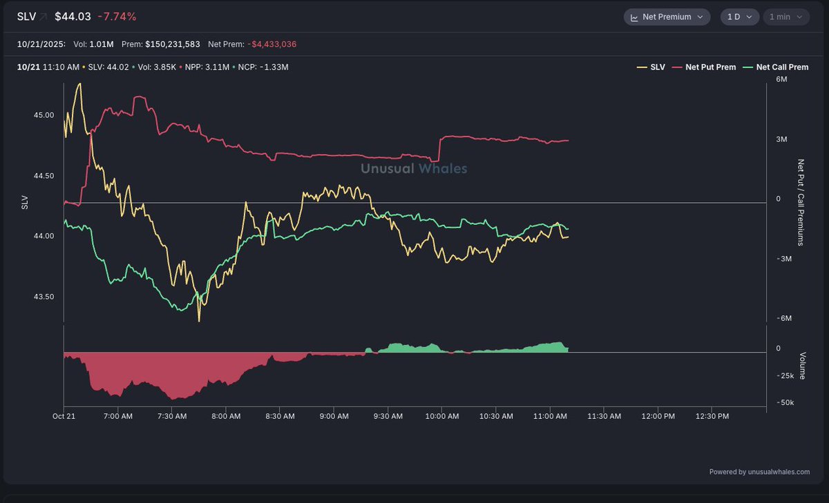
Task: Toggle the Net Put Prem legend series
Action: pos(704,67)
